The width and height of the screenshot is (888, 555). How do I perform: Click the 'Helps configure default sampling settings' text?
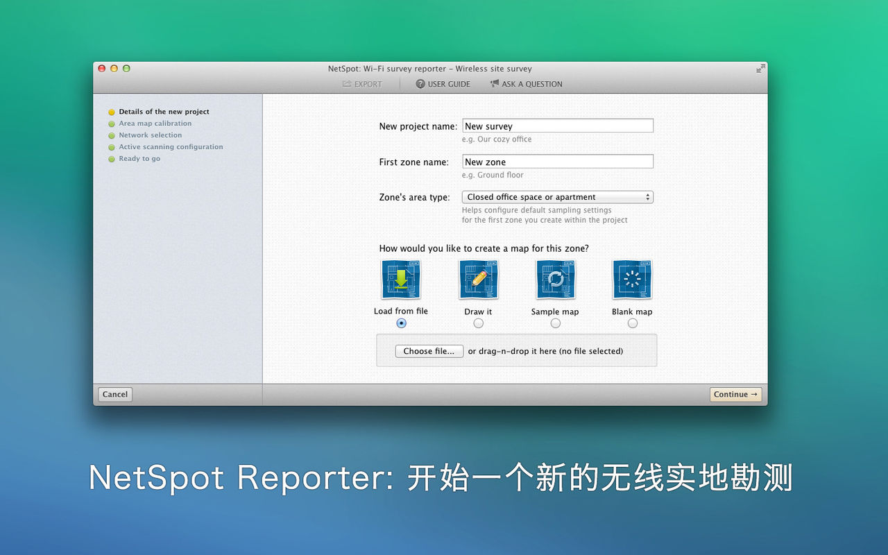tap(537, 210)
